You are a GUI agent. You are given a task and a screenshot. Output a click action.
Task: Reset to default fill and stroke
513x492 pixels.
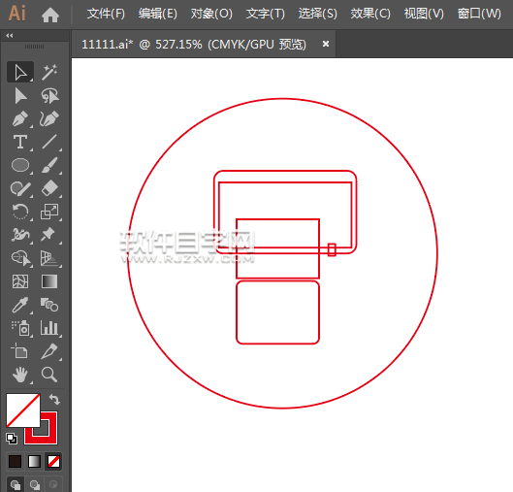[12, 439]
